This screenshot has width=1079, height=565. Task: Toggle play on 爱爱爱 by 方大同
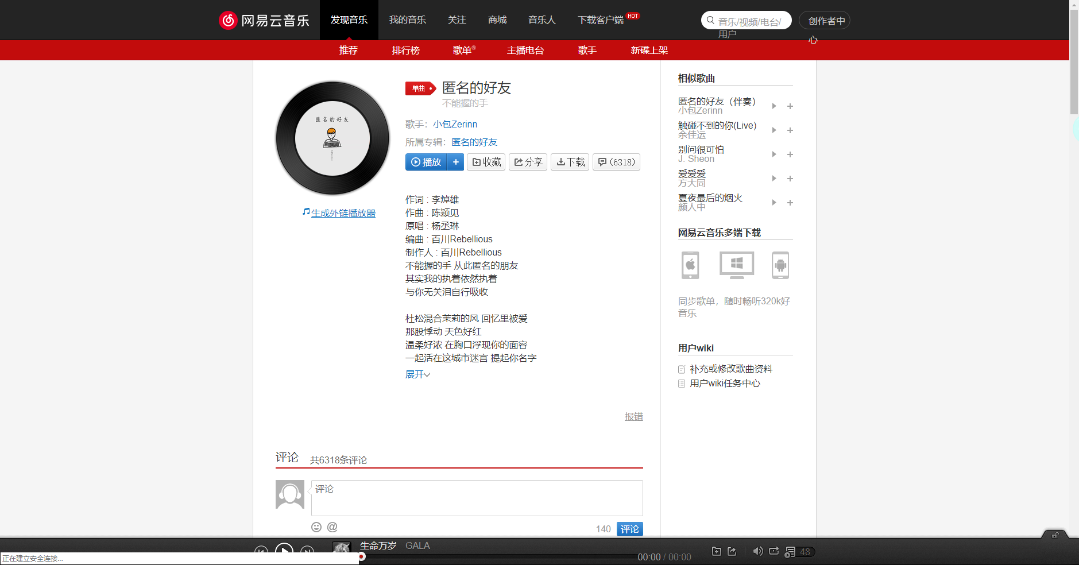(x=774, y=178)
